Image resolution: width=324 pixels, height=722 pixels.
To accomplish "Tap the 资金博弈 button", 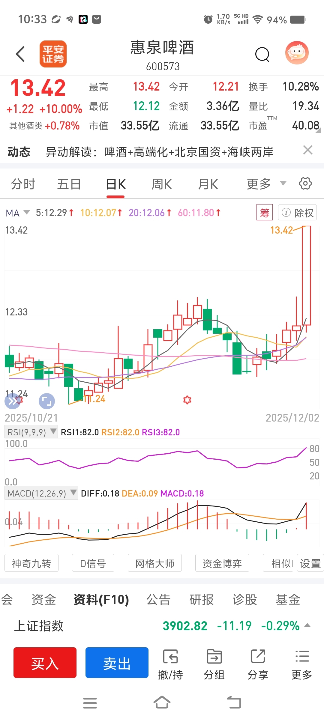I will [x=222, y=563].
